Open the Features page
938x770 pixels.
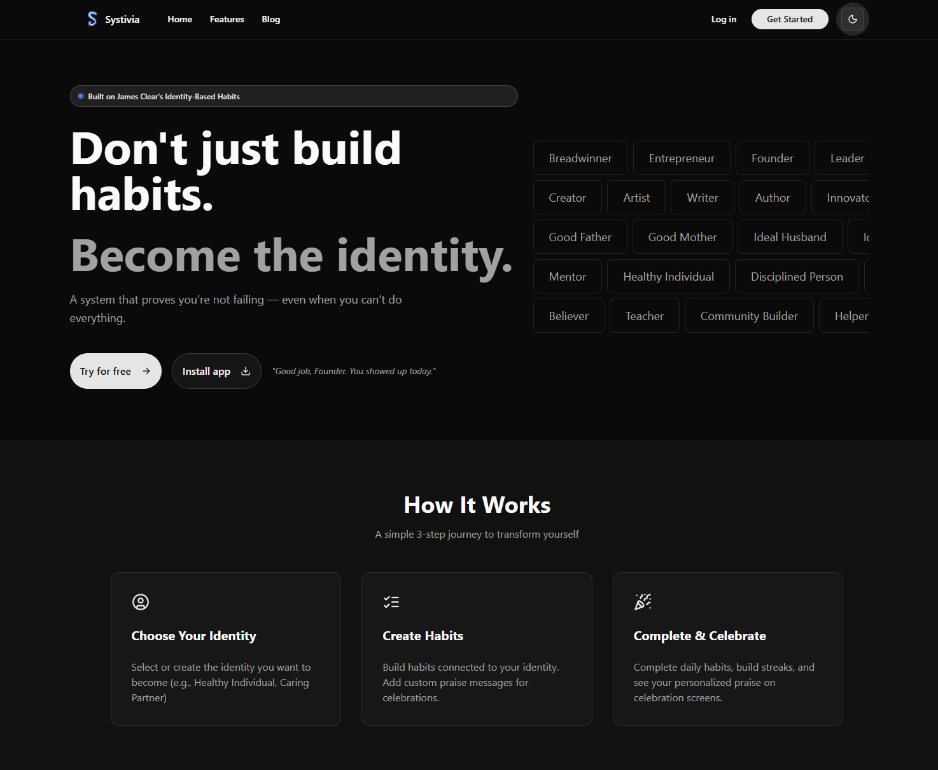pos(227,19)
